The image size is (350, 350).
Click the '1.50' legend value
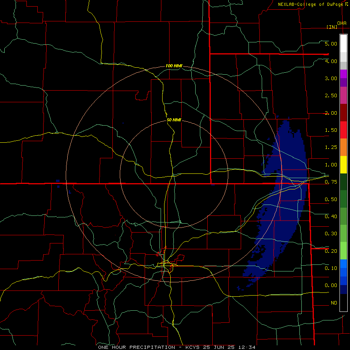[331, 130]
